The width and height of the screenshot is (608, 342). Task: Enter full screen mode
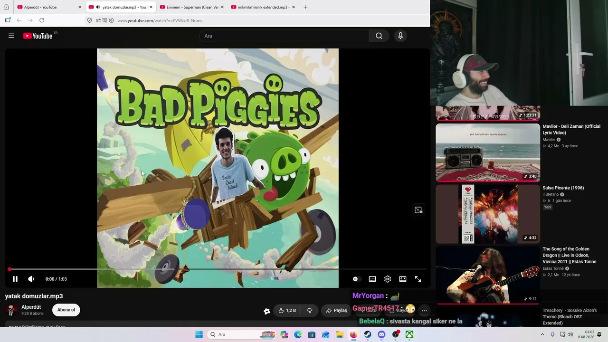click(x=418, y=279)
